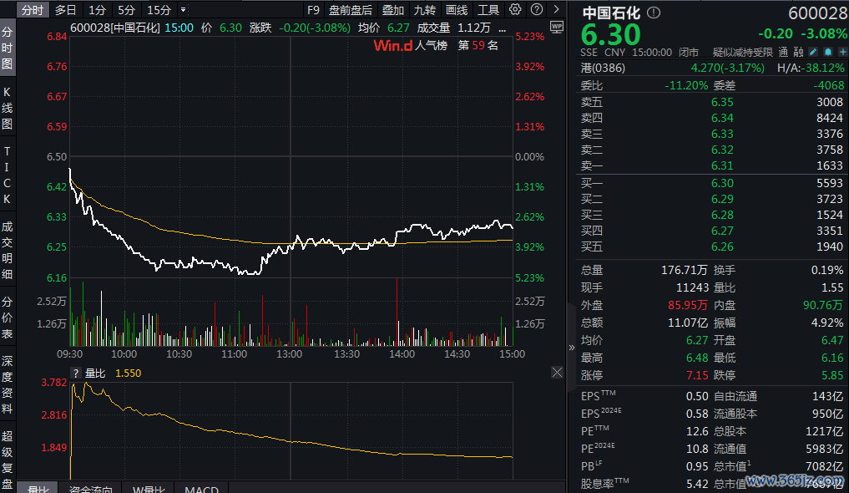Toggle 盘前盘后 pre/post-market display
This screenshot has width=849, height=493.
[x=350, y=10]
